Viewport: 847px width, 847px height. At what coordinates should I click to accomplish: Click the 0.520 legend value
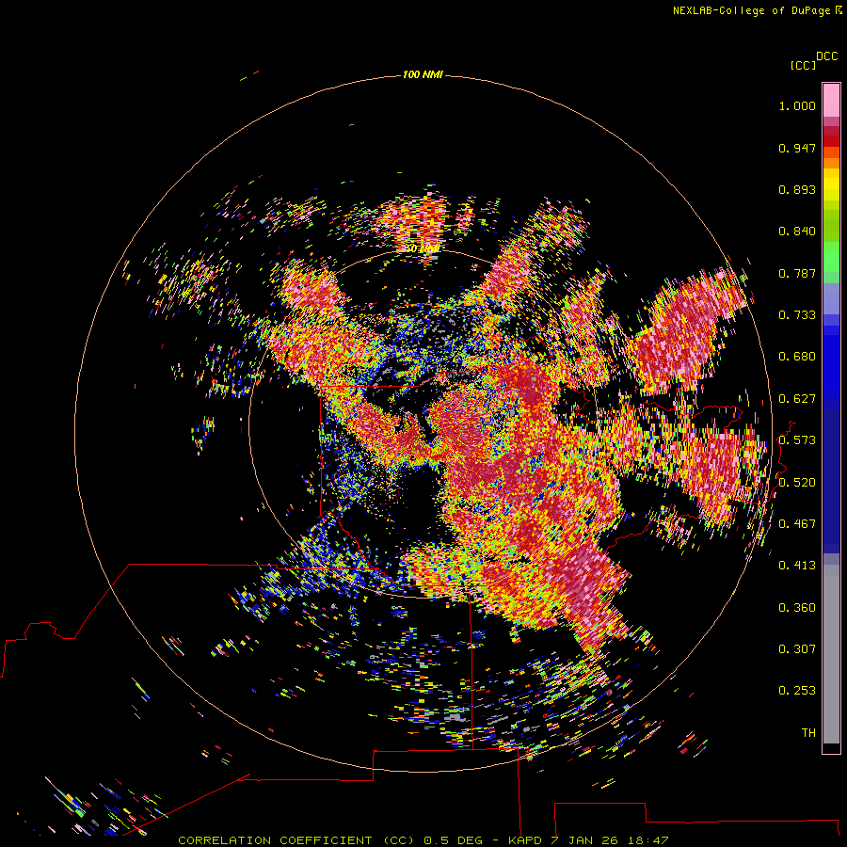[797, 483]
